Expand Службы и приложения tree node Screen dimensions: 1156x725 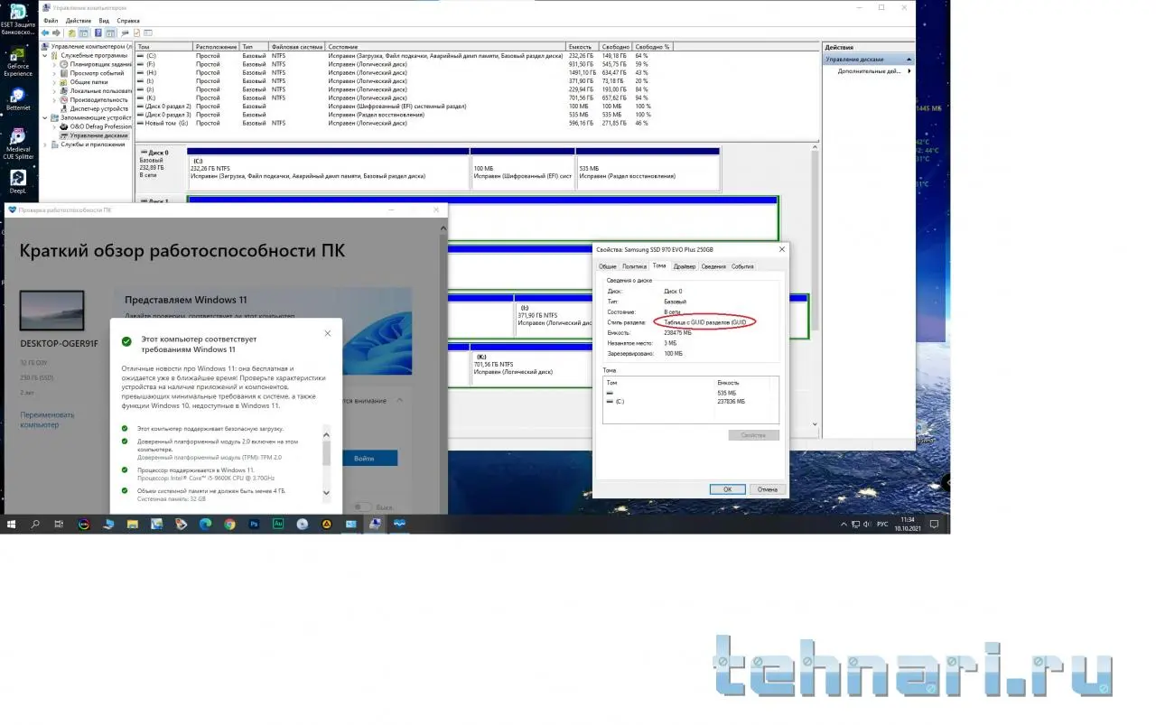point(47,144)
